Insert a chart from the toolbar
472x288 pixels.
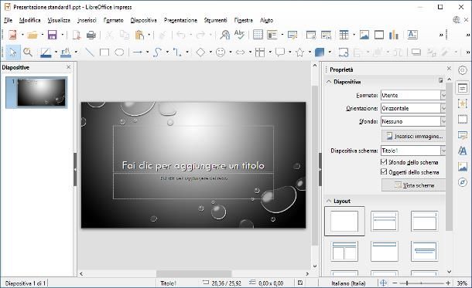(393, 35)
